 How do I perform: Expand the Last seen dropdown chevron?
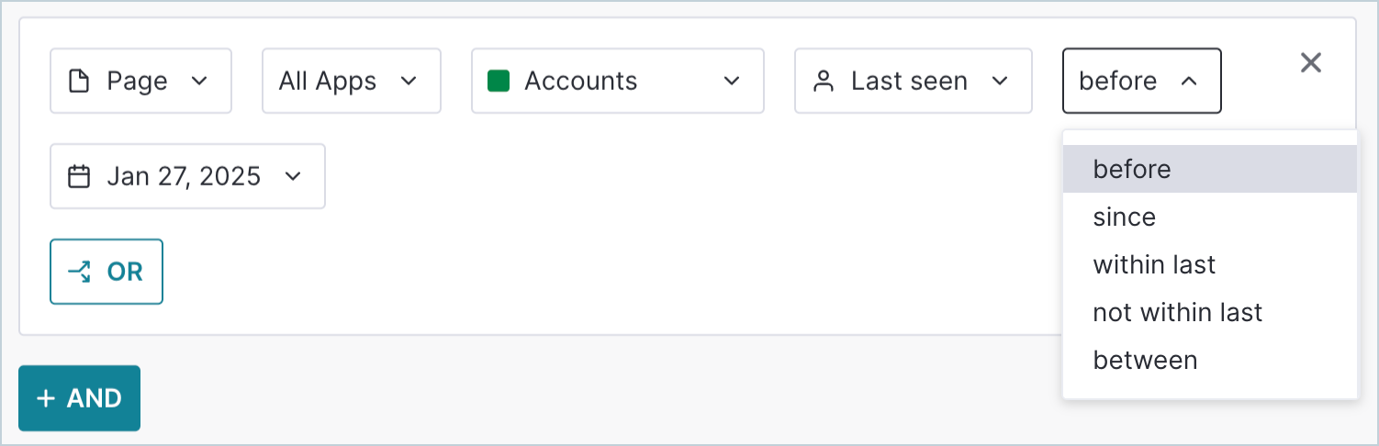(1000, 81)
